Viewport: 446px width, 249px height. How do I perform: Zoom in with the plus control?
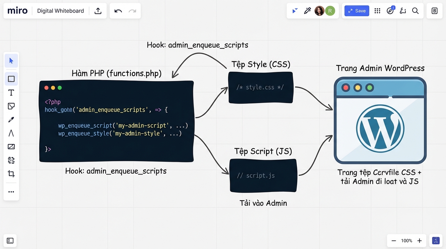[419, 241]
